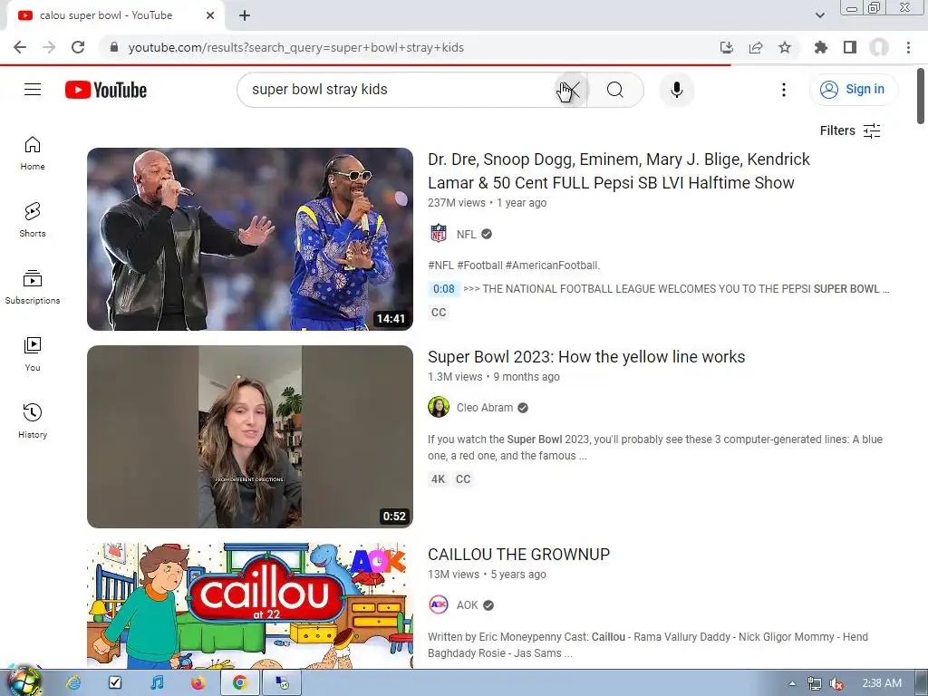The image size is (928, 696).
Task: Click the muted volume tray icon
Action: coord(836,683)
